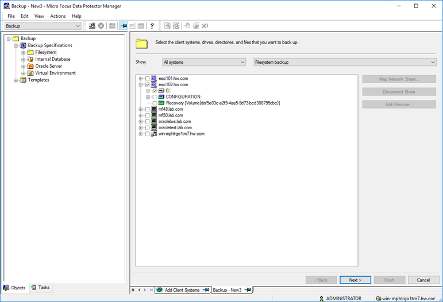Image resolution: width=443 pixels, height=302 pixels.
Task: Check the mf50.lab.com checkbox
Action: click(148, 115)
